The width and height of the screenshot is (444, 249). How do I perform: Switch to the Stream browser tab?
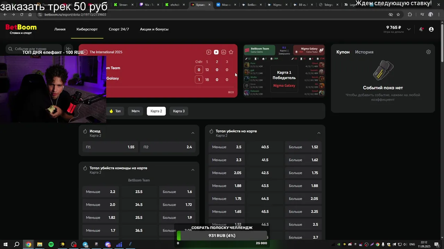click(123, 5)
